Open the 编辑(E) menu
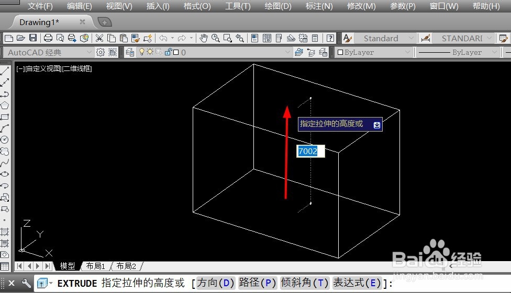 80,6
